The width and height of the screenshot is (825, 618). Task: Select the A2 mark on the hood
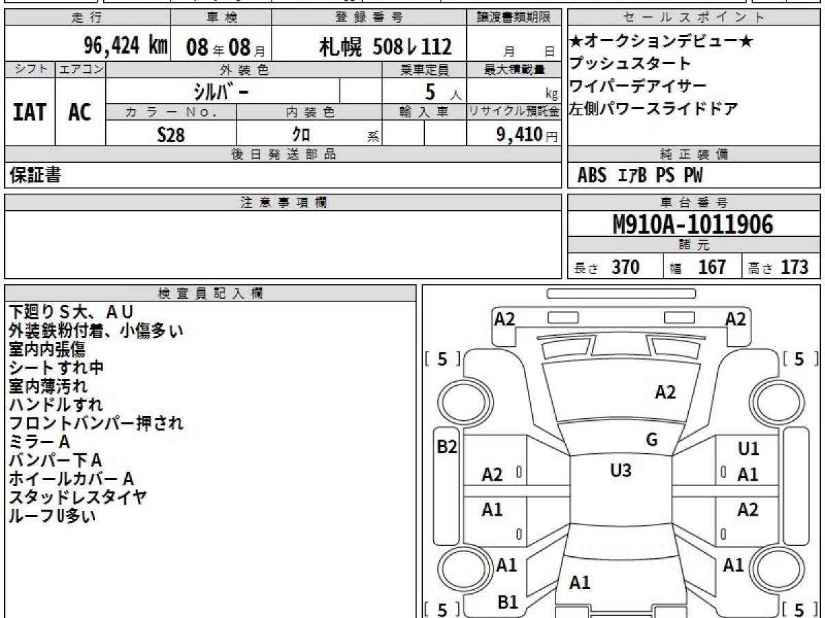(665, 393)
